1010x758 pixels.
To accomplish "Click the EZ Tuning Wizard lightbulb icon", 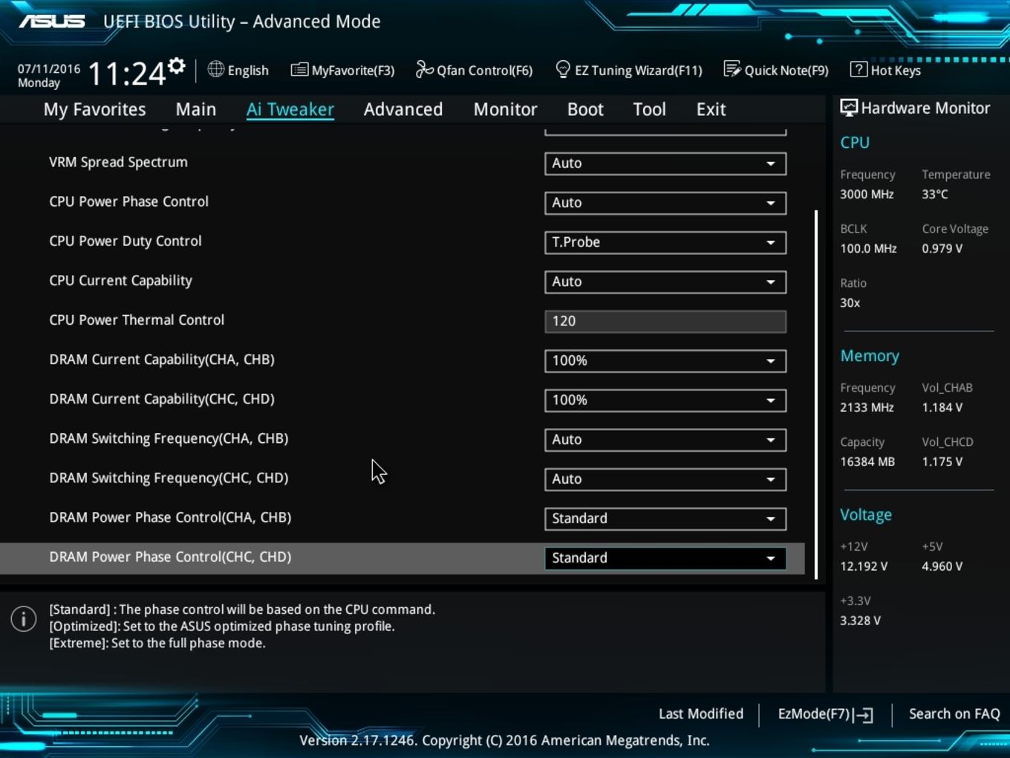I will point(563,69).
